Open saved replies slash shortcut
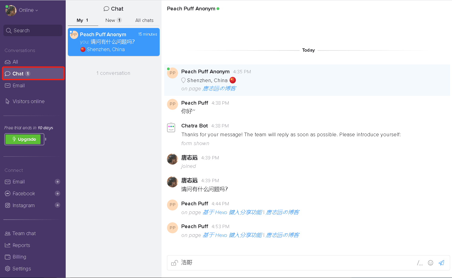452x278 pixels. (x=420, y=263)
